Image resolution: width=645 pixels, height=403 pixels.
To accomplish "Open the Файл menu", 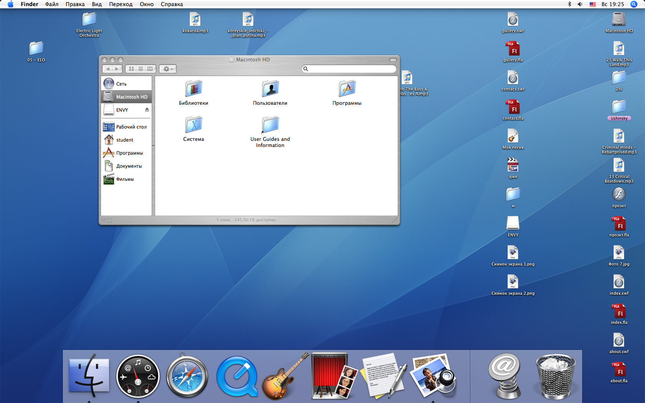I will (x=52, y=4).
